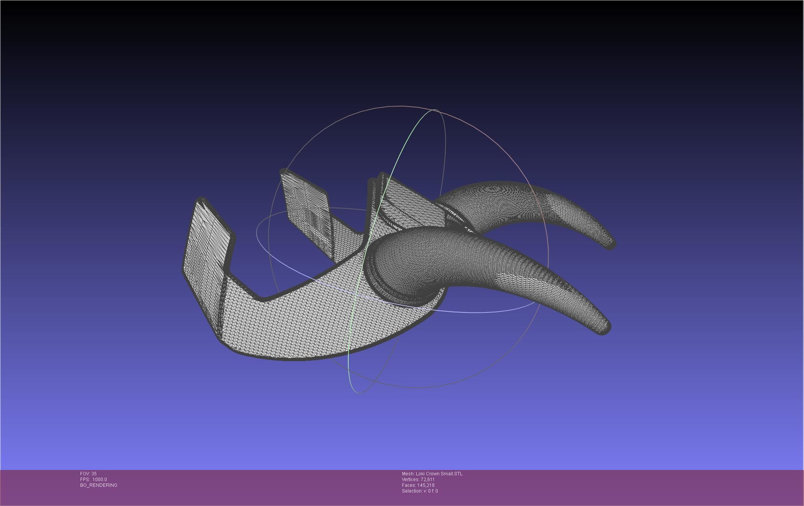Click the Faces: 145,218 text
804x506 pixels.
click(418, 485)
